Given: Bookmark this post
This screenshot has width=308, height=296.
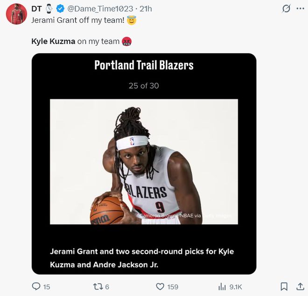Looking at the screenshot, I should tap(284, 286).
